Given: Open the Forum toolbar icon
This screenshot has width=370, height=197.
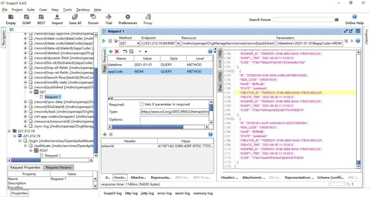Looking at the screenshot, I should [93, 19].
